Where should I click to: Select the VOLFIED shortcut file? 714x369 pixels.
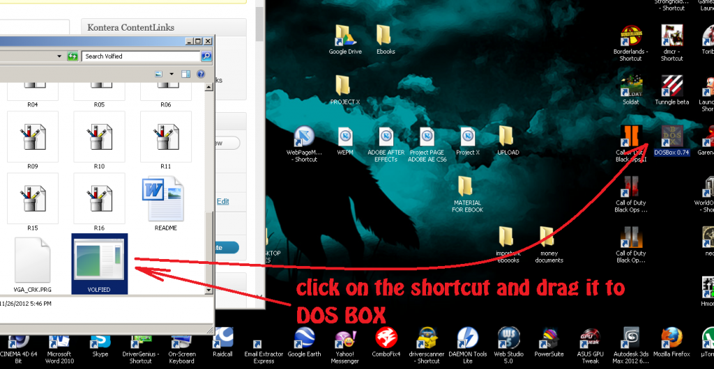[x=99, y=265]
